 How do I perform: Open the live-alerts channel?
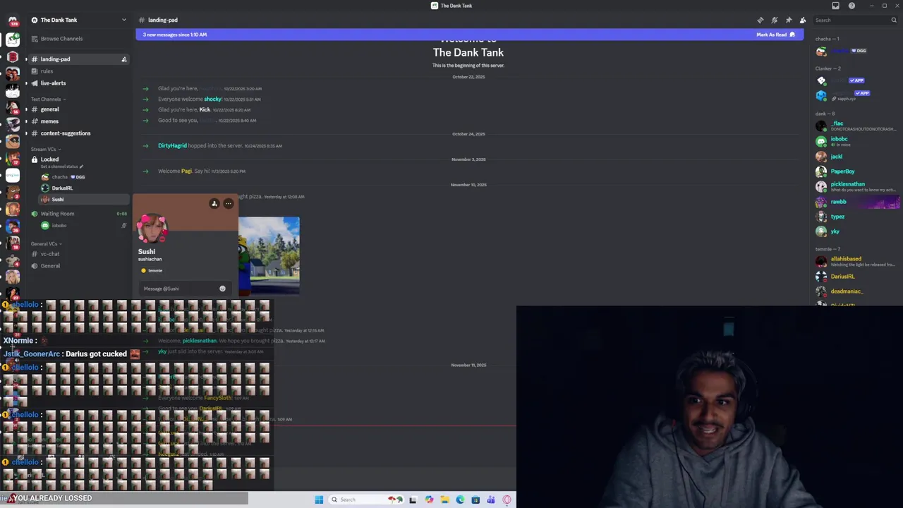click(x=53, y=83)
